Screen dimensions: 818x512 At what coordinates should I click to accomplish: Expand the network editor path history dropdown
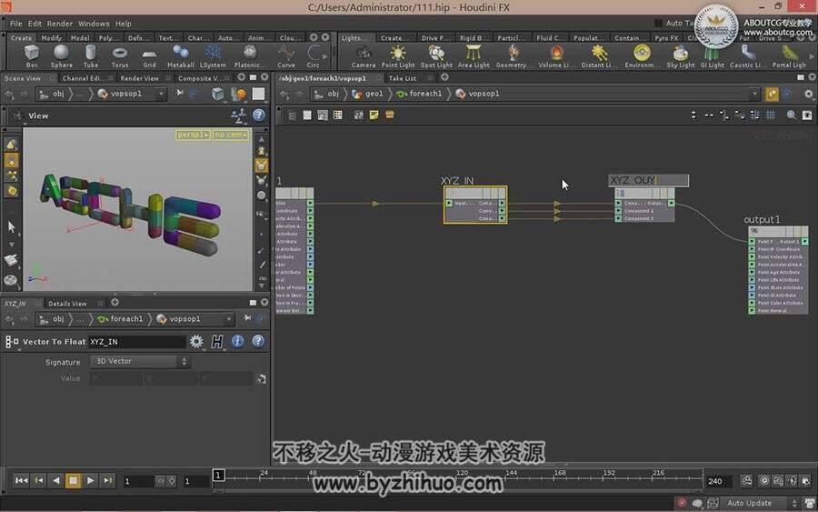tap(754, 94)
